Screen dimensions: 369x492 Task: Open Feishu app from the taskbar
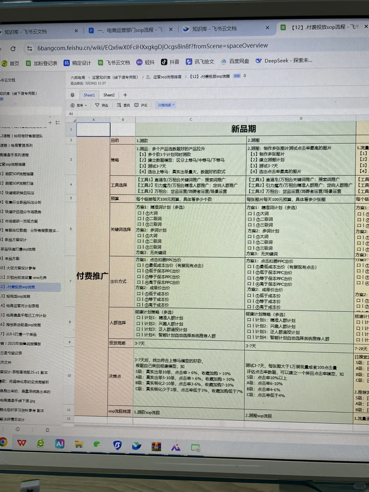137,446
